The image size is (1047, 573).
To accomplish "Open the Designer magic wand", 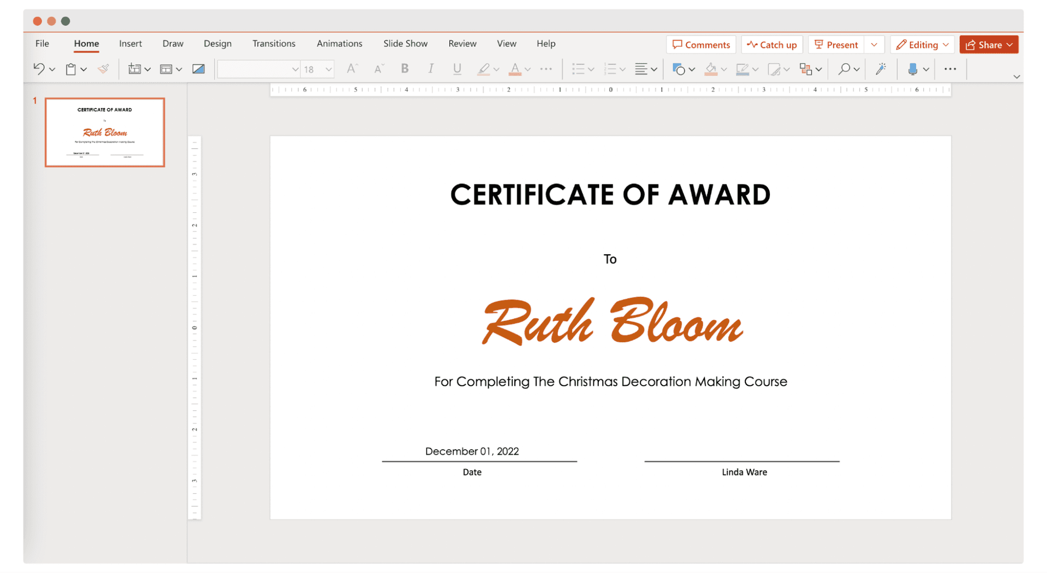I will [x=881, y=69].
